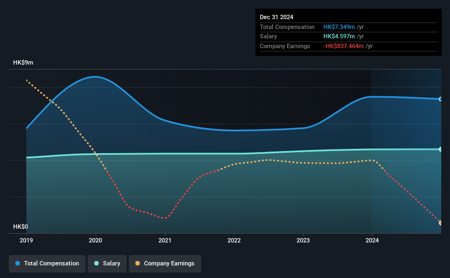Toggle the Salary legend button
This screenshot has width=450, height=278.
pos(107,263)
